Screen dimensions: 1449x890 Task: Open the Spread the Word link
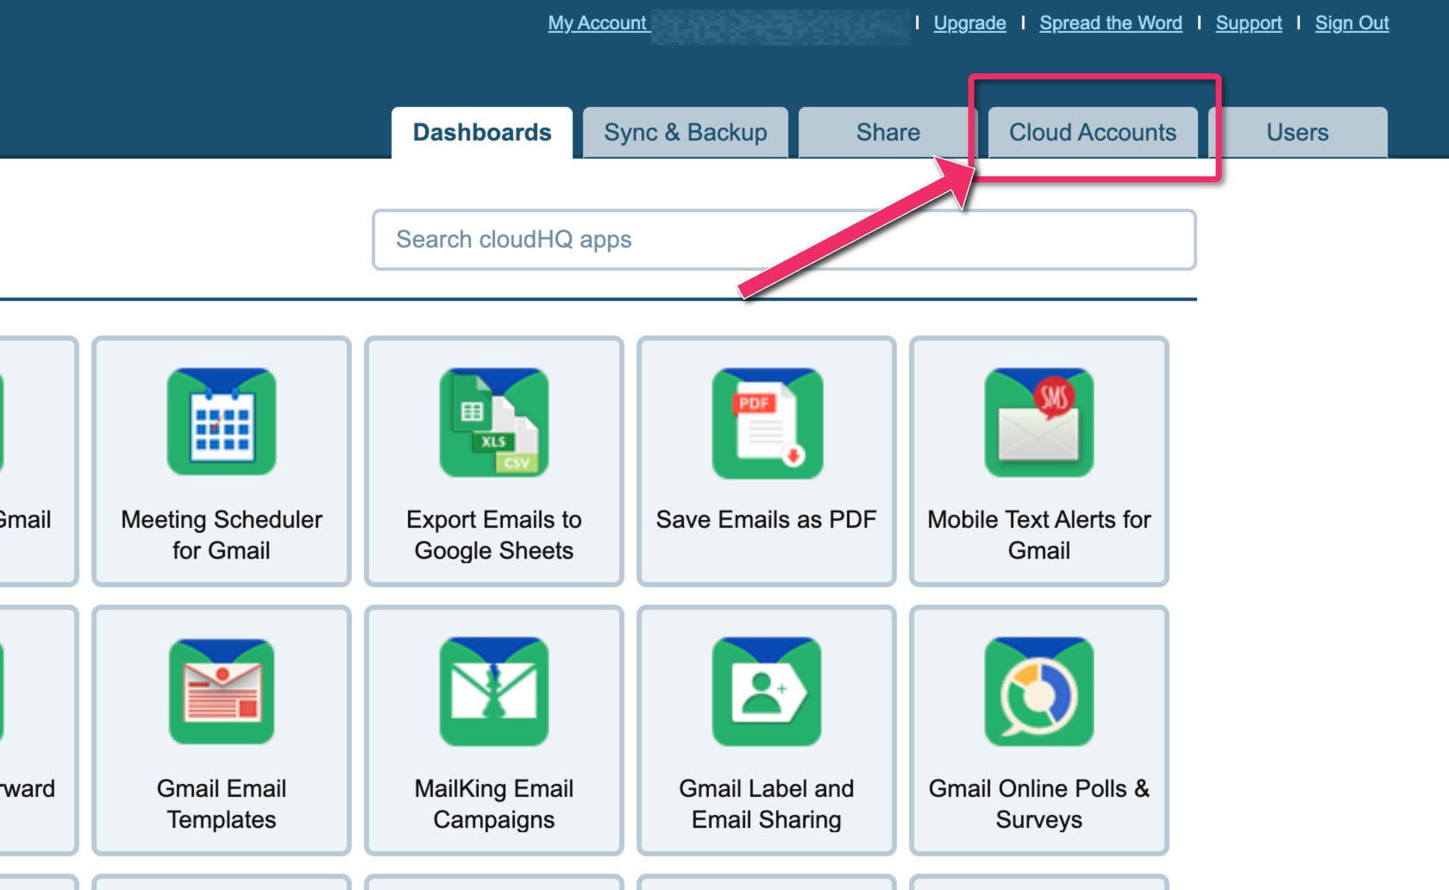tap(1111, 23)
